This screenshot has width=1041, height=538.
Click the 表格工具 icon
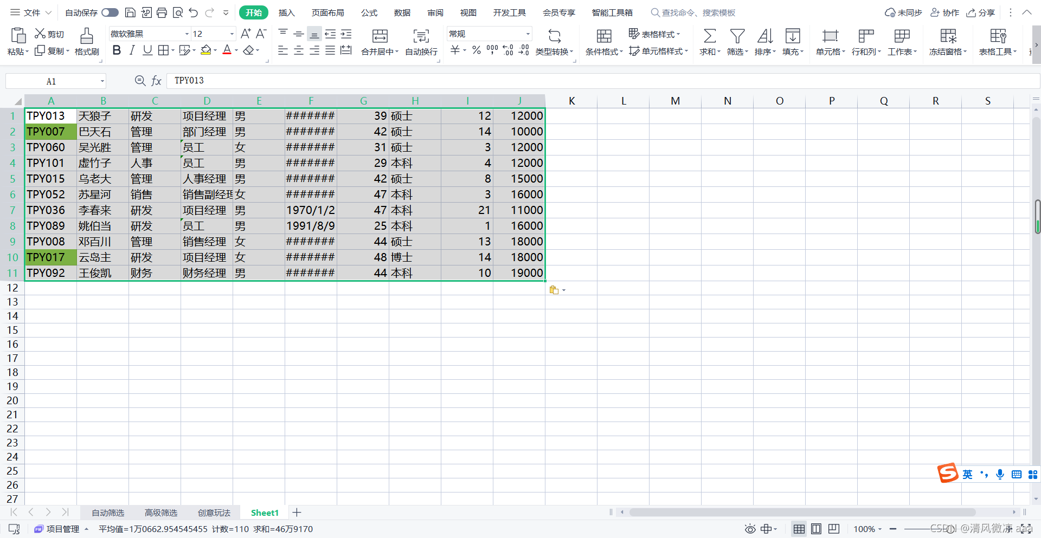(x=998, y=36)
